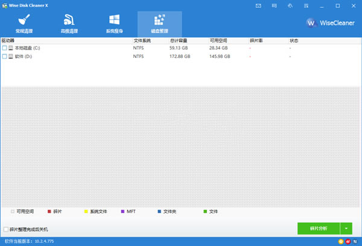Click the yellow 系统文件 legend swatch
Image resolution: width=362 pixels, height=246 pixels.
coord(86,212)
